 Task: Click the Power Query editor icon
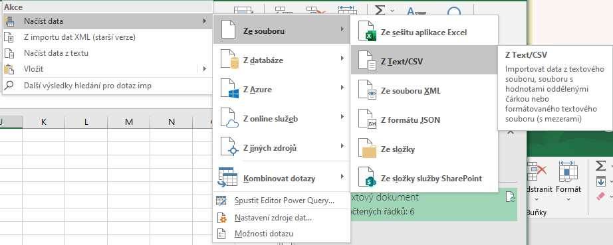click(221, 201)
